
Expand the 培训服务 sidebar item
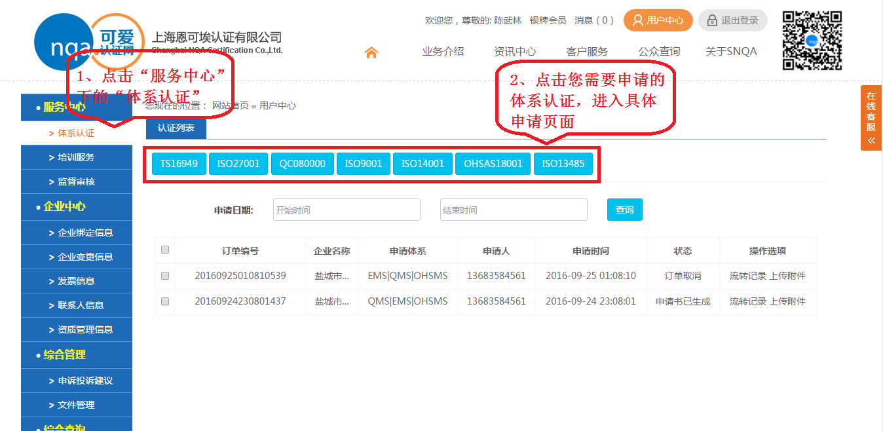coord(76,157)
